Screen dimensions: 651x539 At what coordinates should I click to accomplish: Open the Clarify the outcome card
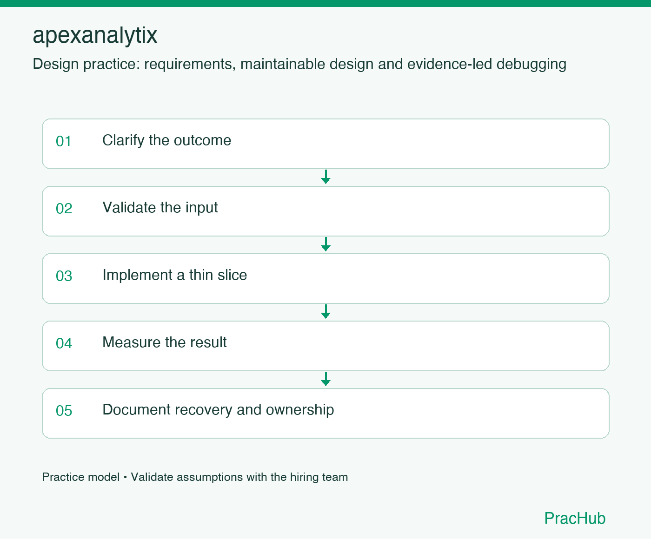[x=325, y=144]
